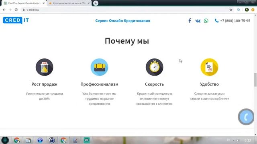Click the 'Рост продаж' jar icon
This screenshot has height=144, width=257.
45,67
